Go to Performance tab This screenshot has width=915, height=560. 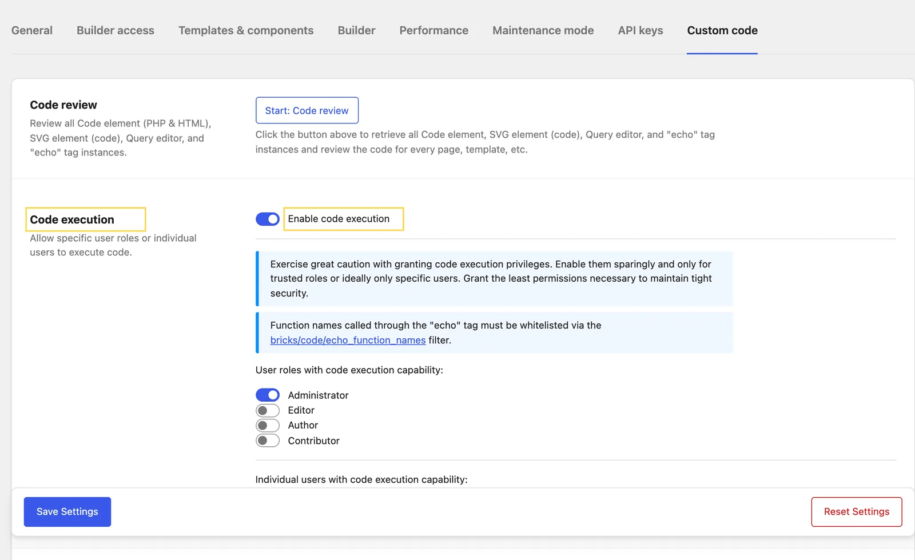click(433, 30)
